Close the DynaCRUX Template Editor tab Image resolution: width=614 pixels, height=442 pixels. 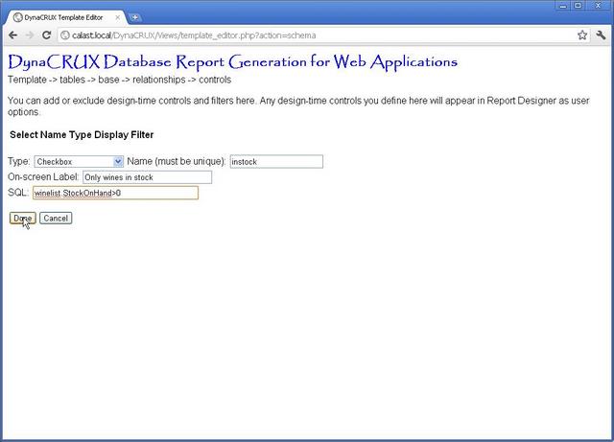click(117, 17)
